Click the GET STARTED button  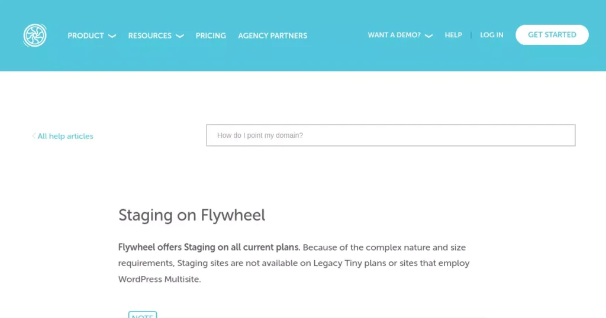(552, 35)
